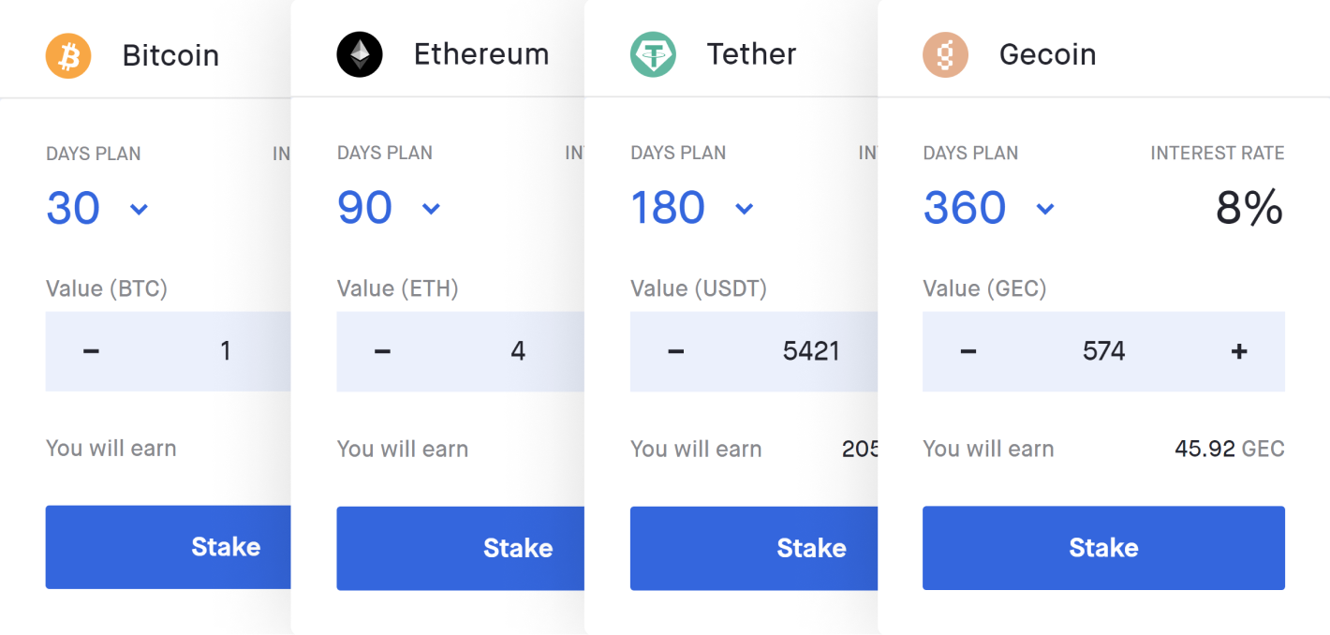Expand the Gecoin 360 days plan dropdown
Image resolution: width=1330 pixels, height=635 pixels.
pos(1045,209)
